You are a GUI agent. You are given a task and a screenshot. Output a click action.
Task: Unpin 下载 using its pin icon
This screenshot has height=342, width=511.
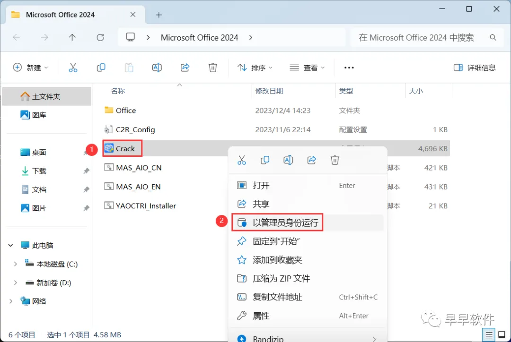coord(86,171)
